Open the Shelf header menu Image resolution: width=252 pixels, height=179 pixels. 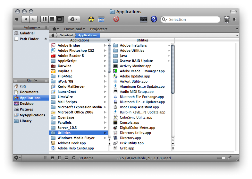[32, 81]
